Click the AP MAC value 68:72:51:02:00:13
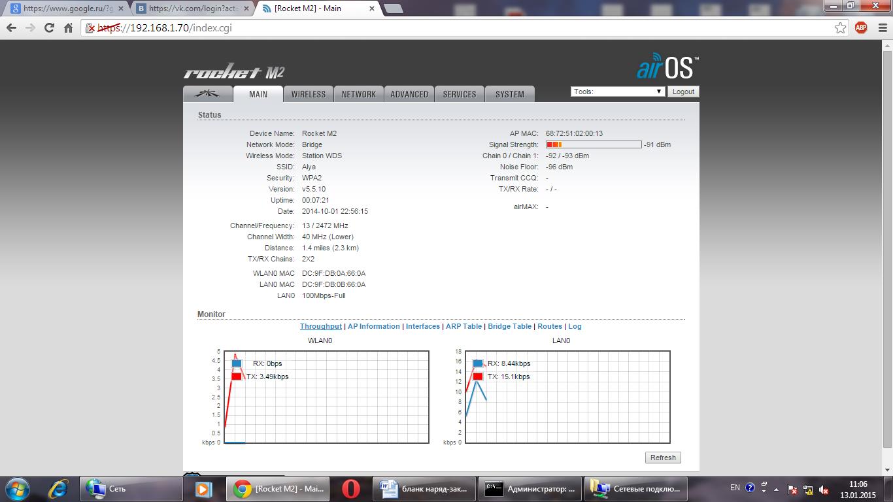Image resolution: width=893 pixels, height=502 pixels. tap(574, 133)
